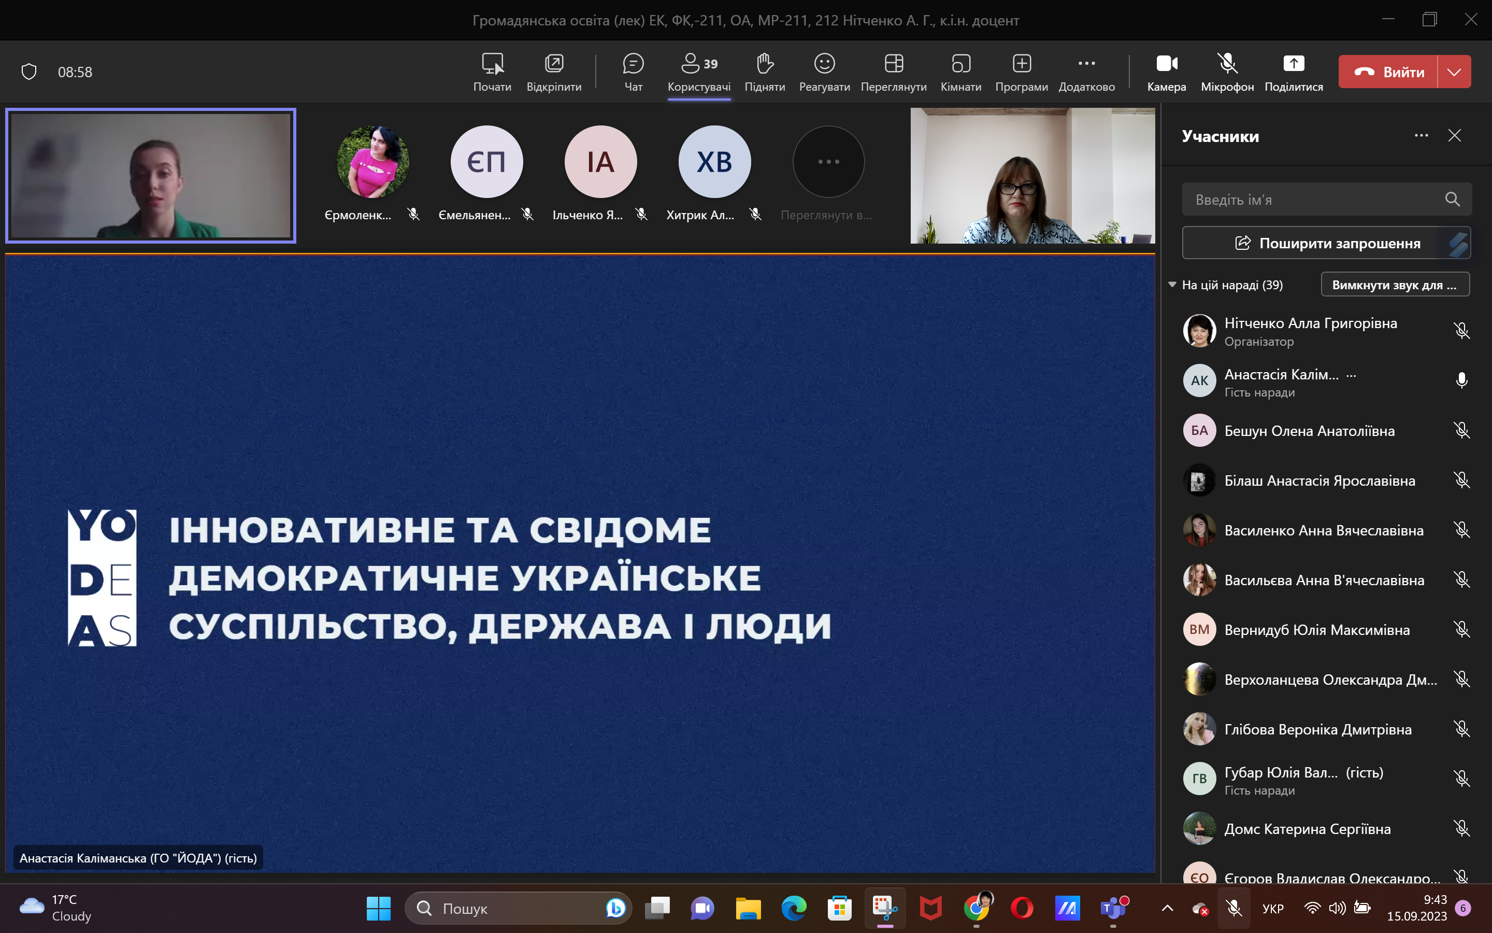Click the Raise hand (Підняти) icon
Screen dimensions: 1492x933
coord(765,64)
